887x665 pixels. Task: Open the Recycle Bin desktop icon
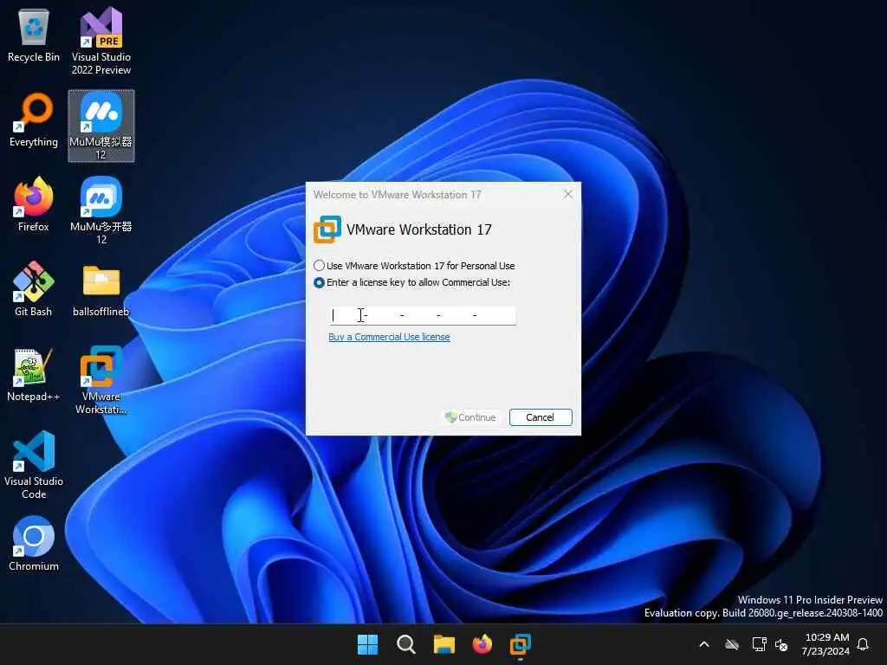(34, 35)
